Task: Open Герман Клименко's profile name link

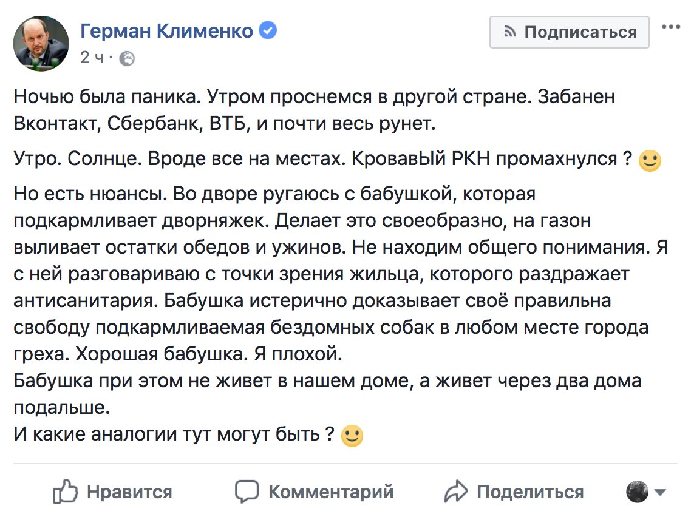Action: tap(166, 30)
